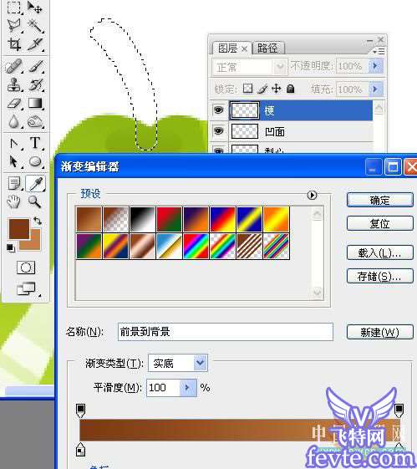Choose the Clone Stamp tool

pos(14,84)
